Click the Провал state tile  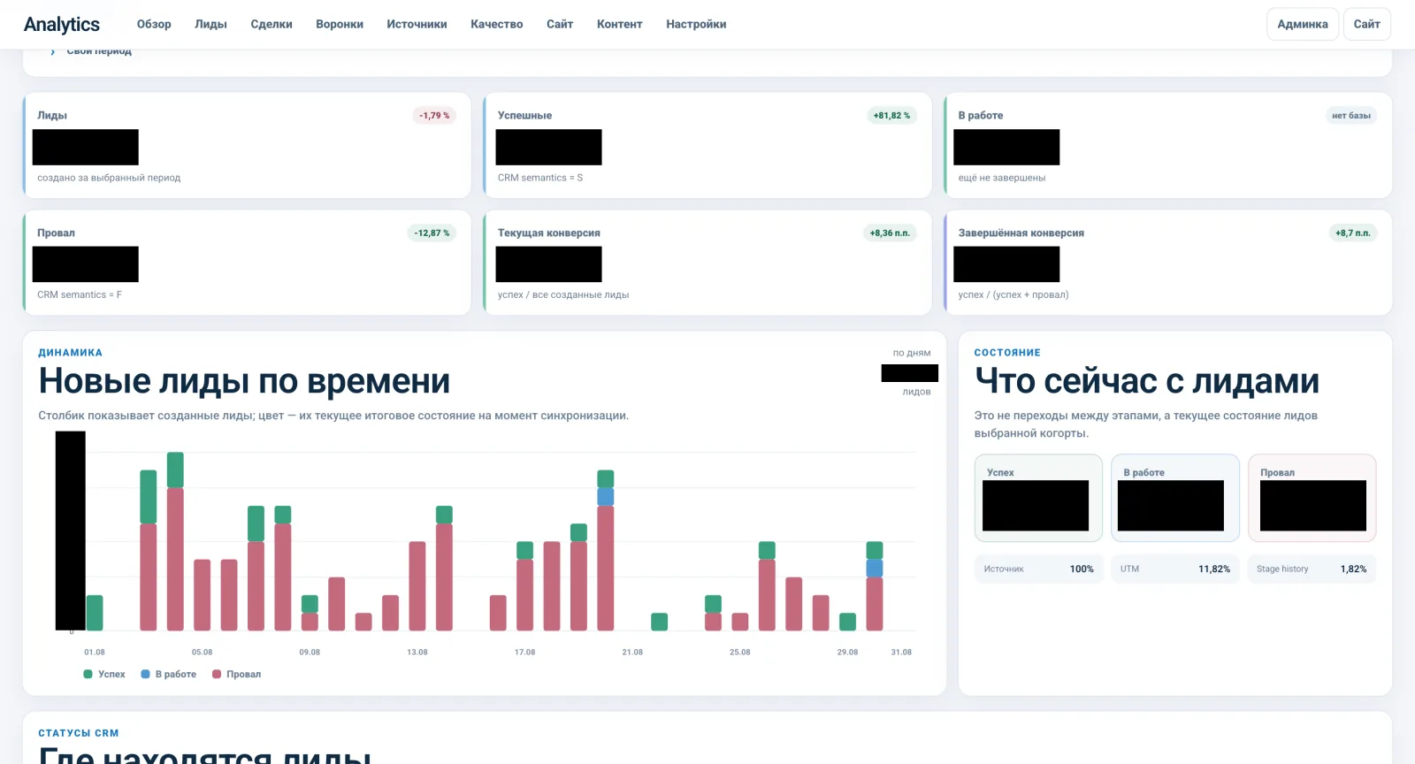tap(1312, 498)
